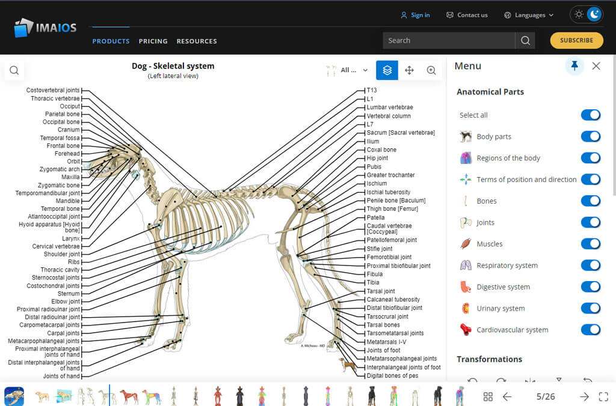Pin the Menu panel using the pin icon
Screen dimensions: 616x406
(574, 66)
